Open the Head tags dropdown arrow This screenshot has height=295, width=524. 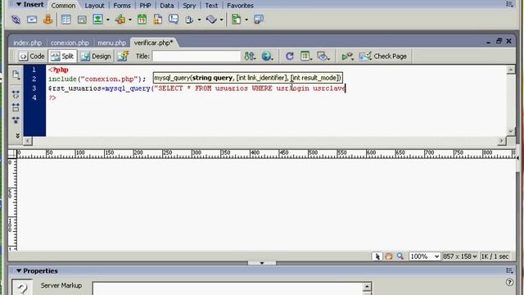[x=199, y=20]
